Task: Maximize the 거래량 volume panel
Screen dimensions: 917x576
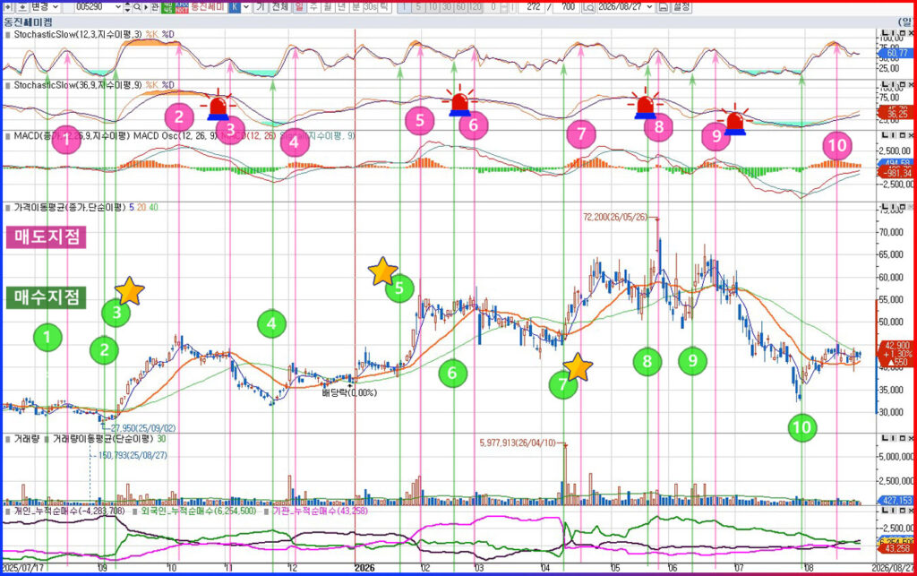Action: click(902, 438)
